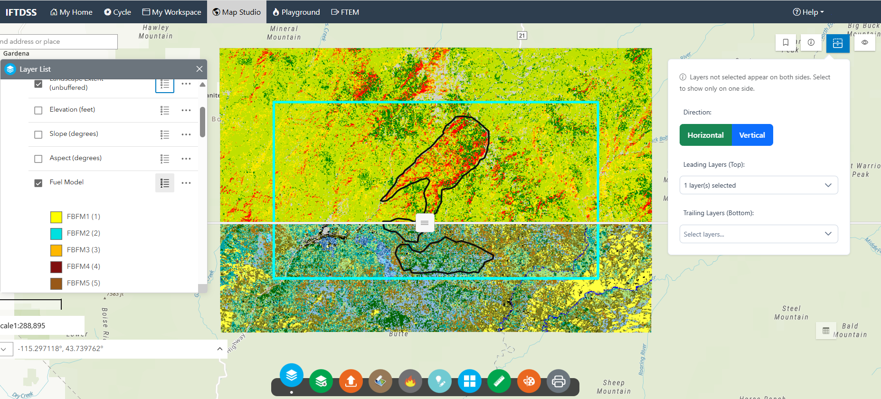Toggle legend for Landscape Extent (unbuffered) layer

[165, 85]
